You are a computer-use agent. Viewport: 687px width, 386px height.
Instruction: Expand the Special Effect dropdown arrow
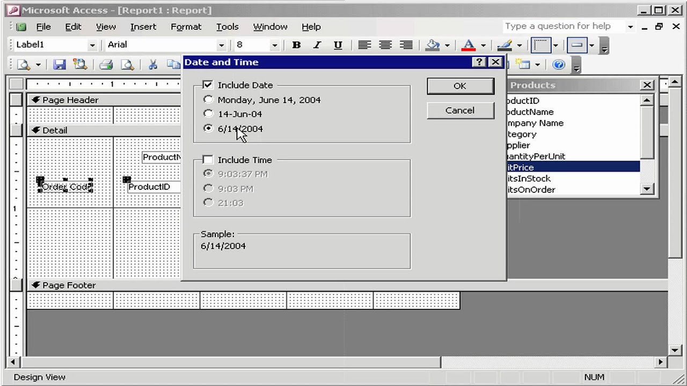591,46
